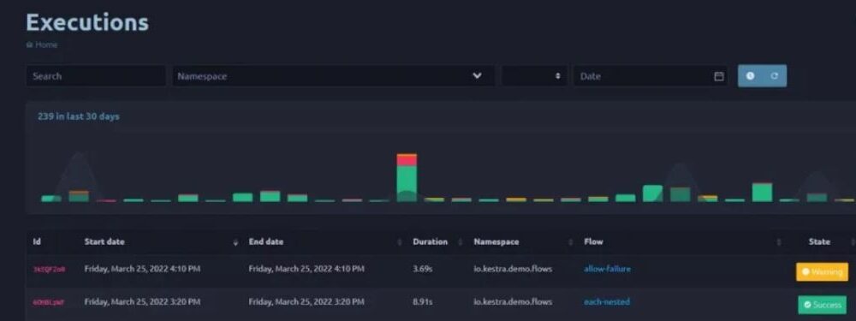Click the Id column header
The height and width of the screenshot is (321, 856).
click(x=37, y=242)
